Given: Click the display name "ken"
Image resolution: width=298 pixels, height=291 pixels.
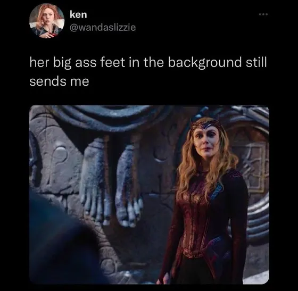Looking at the screenshot, I should 78,14.
